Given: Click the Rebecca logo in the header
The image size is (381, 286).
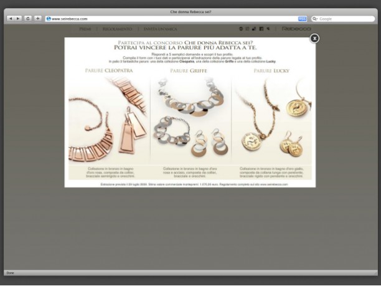Looking at the screenshot, I should (296, 29).
